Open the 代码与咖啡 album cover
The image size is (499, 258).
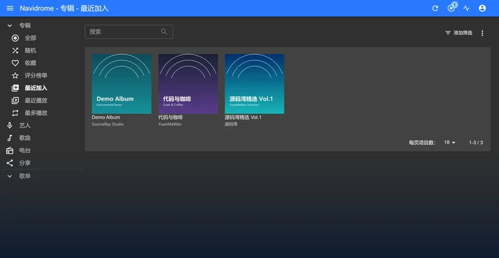click(x=188, y=84)
